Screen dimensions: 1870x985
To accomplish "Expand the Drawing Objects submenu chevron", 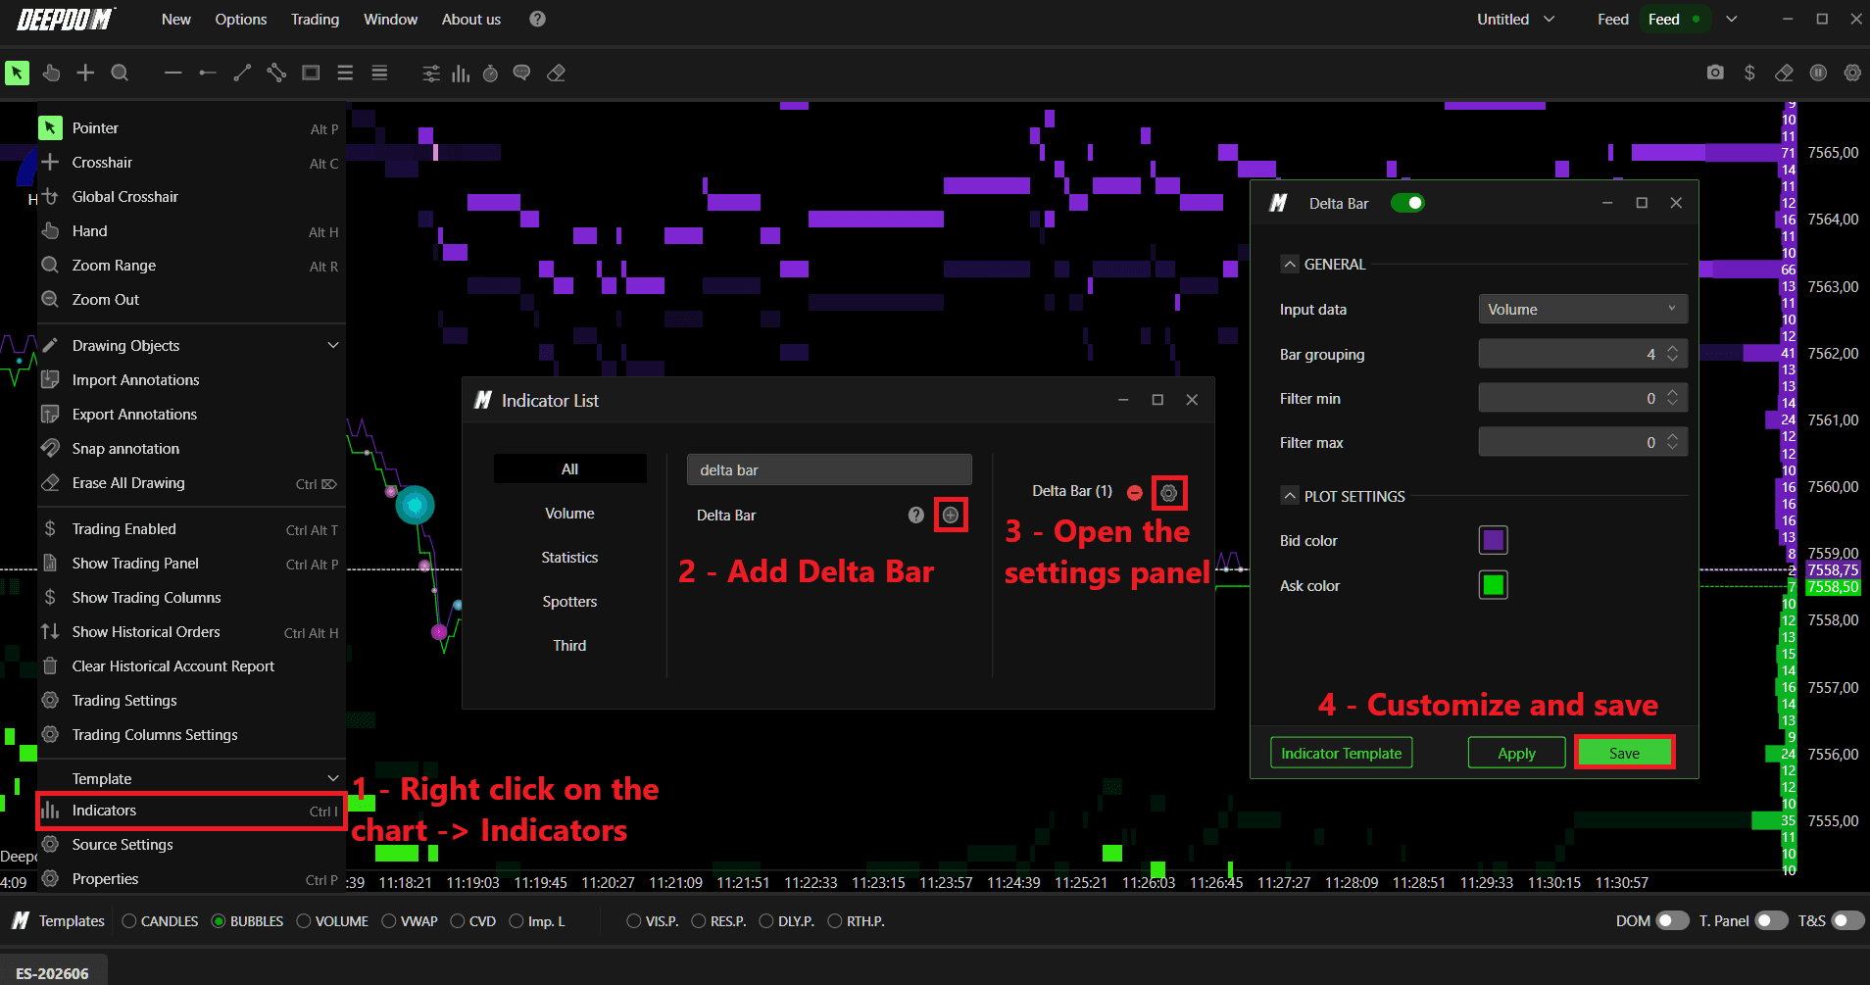I will tap(333, 345).
